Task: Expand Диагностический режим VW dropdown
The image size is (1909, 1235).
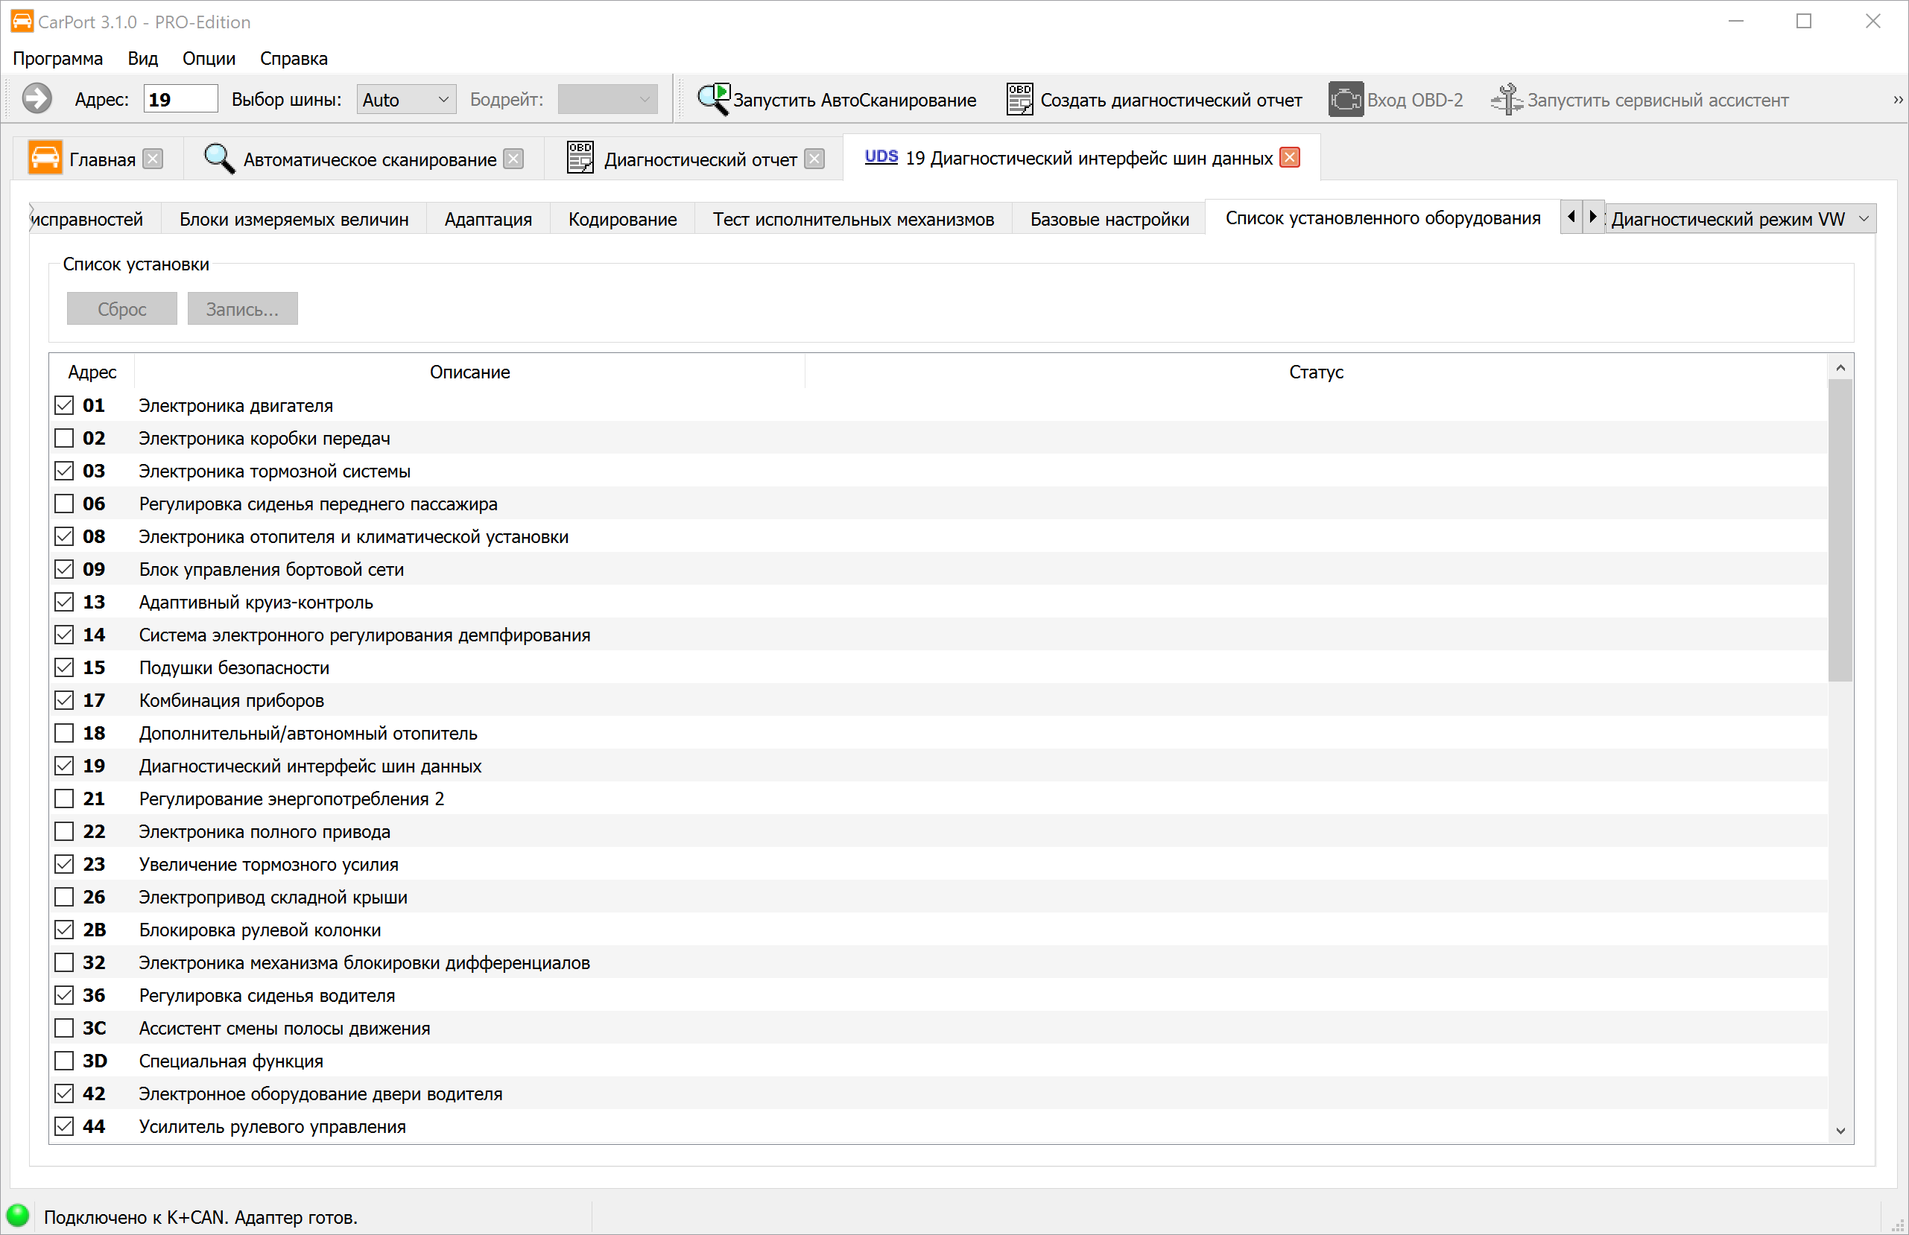Action: click(1739, 218)
